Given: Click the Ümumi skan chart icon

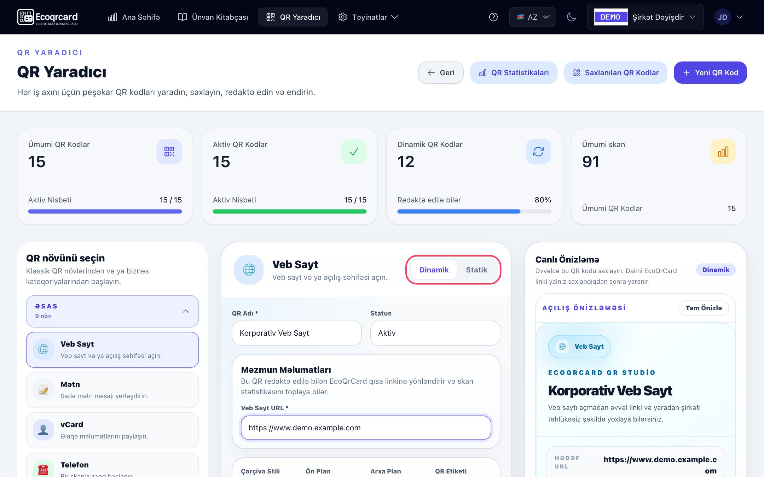Looking at the screenshot, I should pos(723,152).
